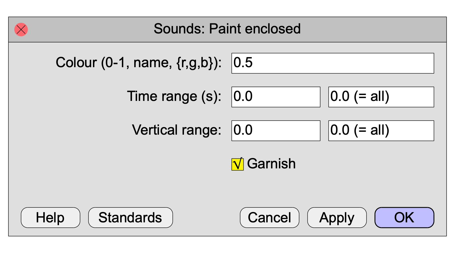Focus the Colour input field

[x=333, y=63]
